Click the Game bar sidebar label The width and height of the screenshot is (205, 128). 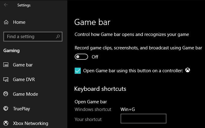click(23, 65)
